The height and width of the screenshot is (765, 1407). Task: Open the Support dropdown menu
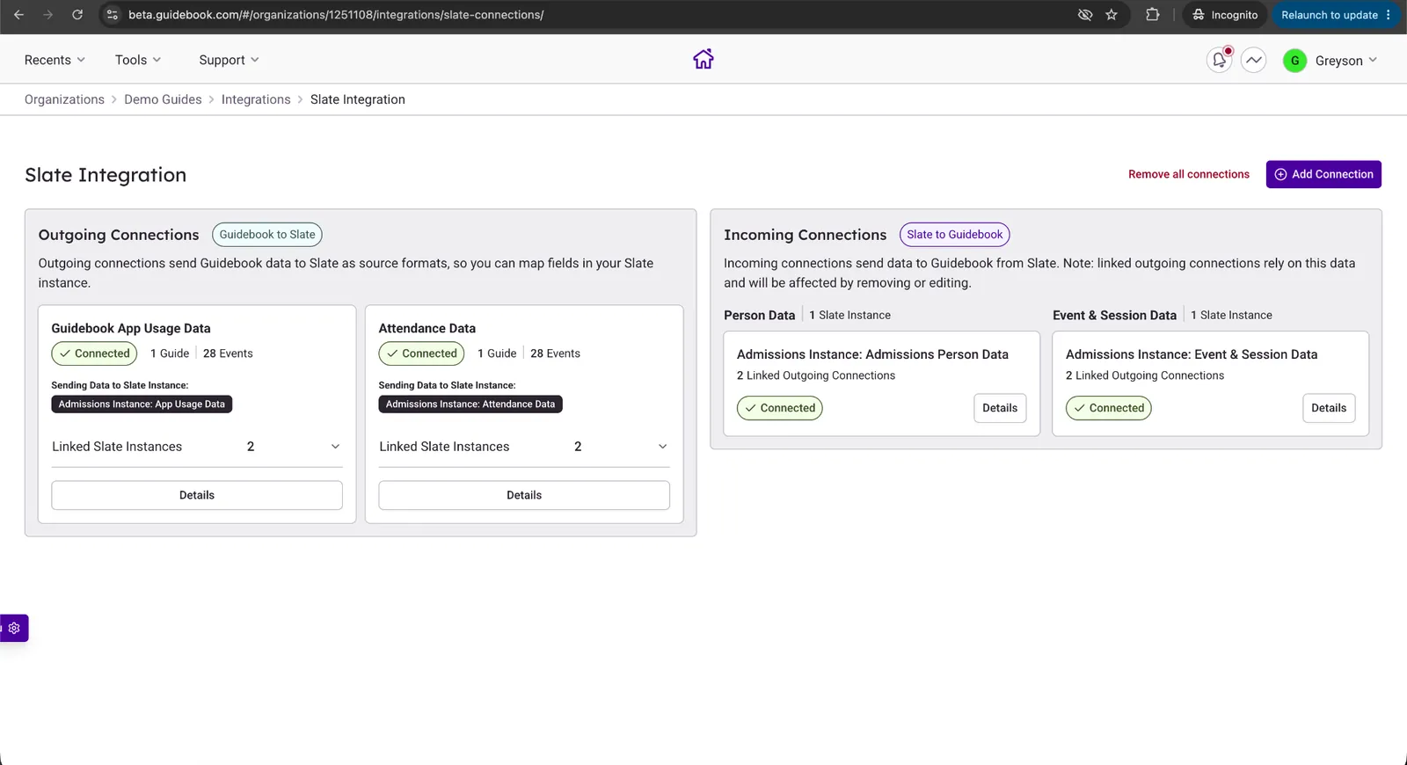pos(229,60)
